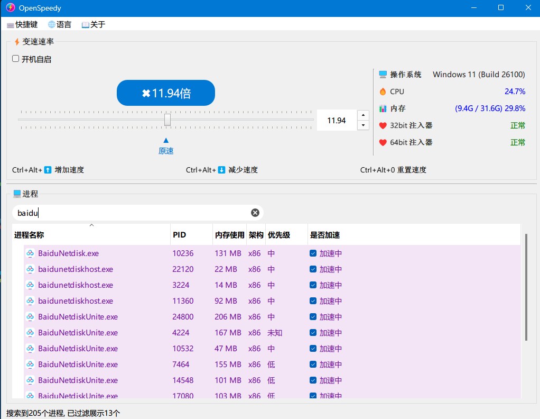Sort processes by 进程名称 column header

click(x=91, y=235)
